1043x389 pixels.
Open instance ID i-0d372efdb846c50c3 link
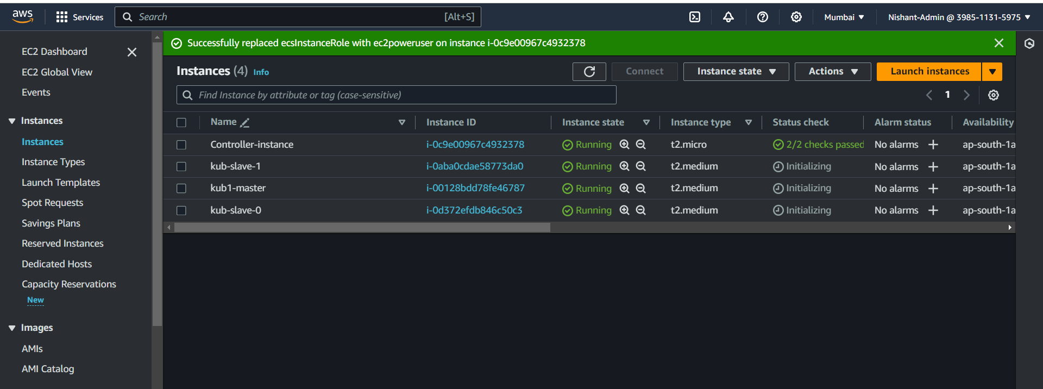474,210
